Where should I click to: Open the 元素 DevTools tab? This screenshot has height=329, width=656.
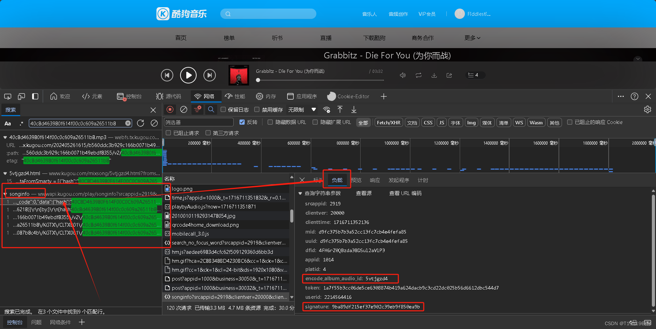click(92, 97)
